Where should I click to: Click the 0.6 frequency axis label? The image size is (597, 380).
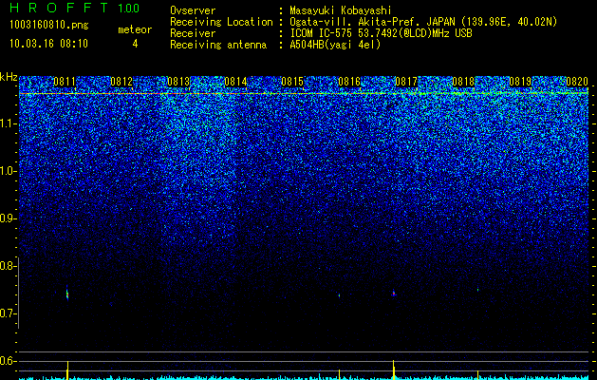[x=8, y=361]
